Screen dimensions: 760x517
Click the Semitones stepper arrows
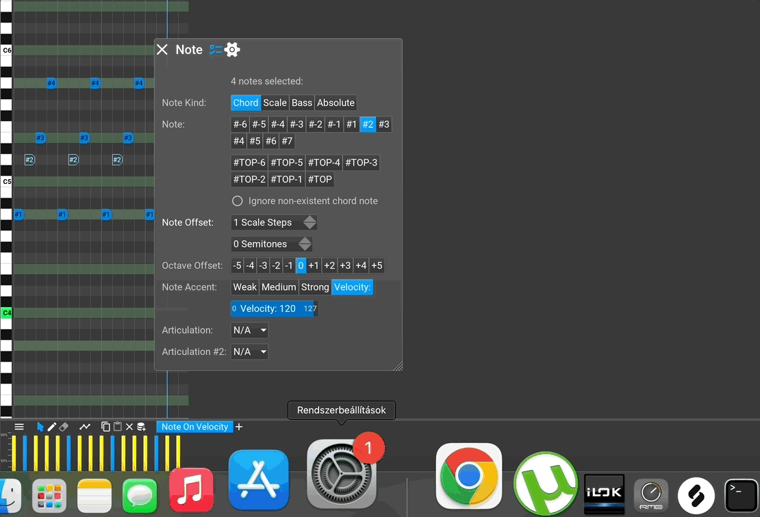pos(305,244)
